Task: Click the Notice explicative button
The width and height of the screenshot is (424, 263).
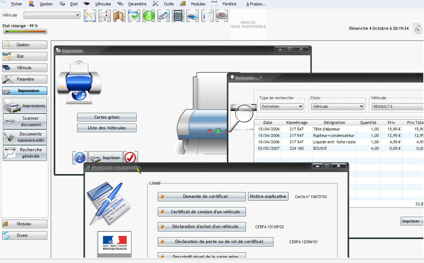Action: [x=268, y=196]
